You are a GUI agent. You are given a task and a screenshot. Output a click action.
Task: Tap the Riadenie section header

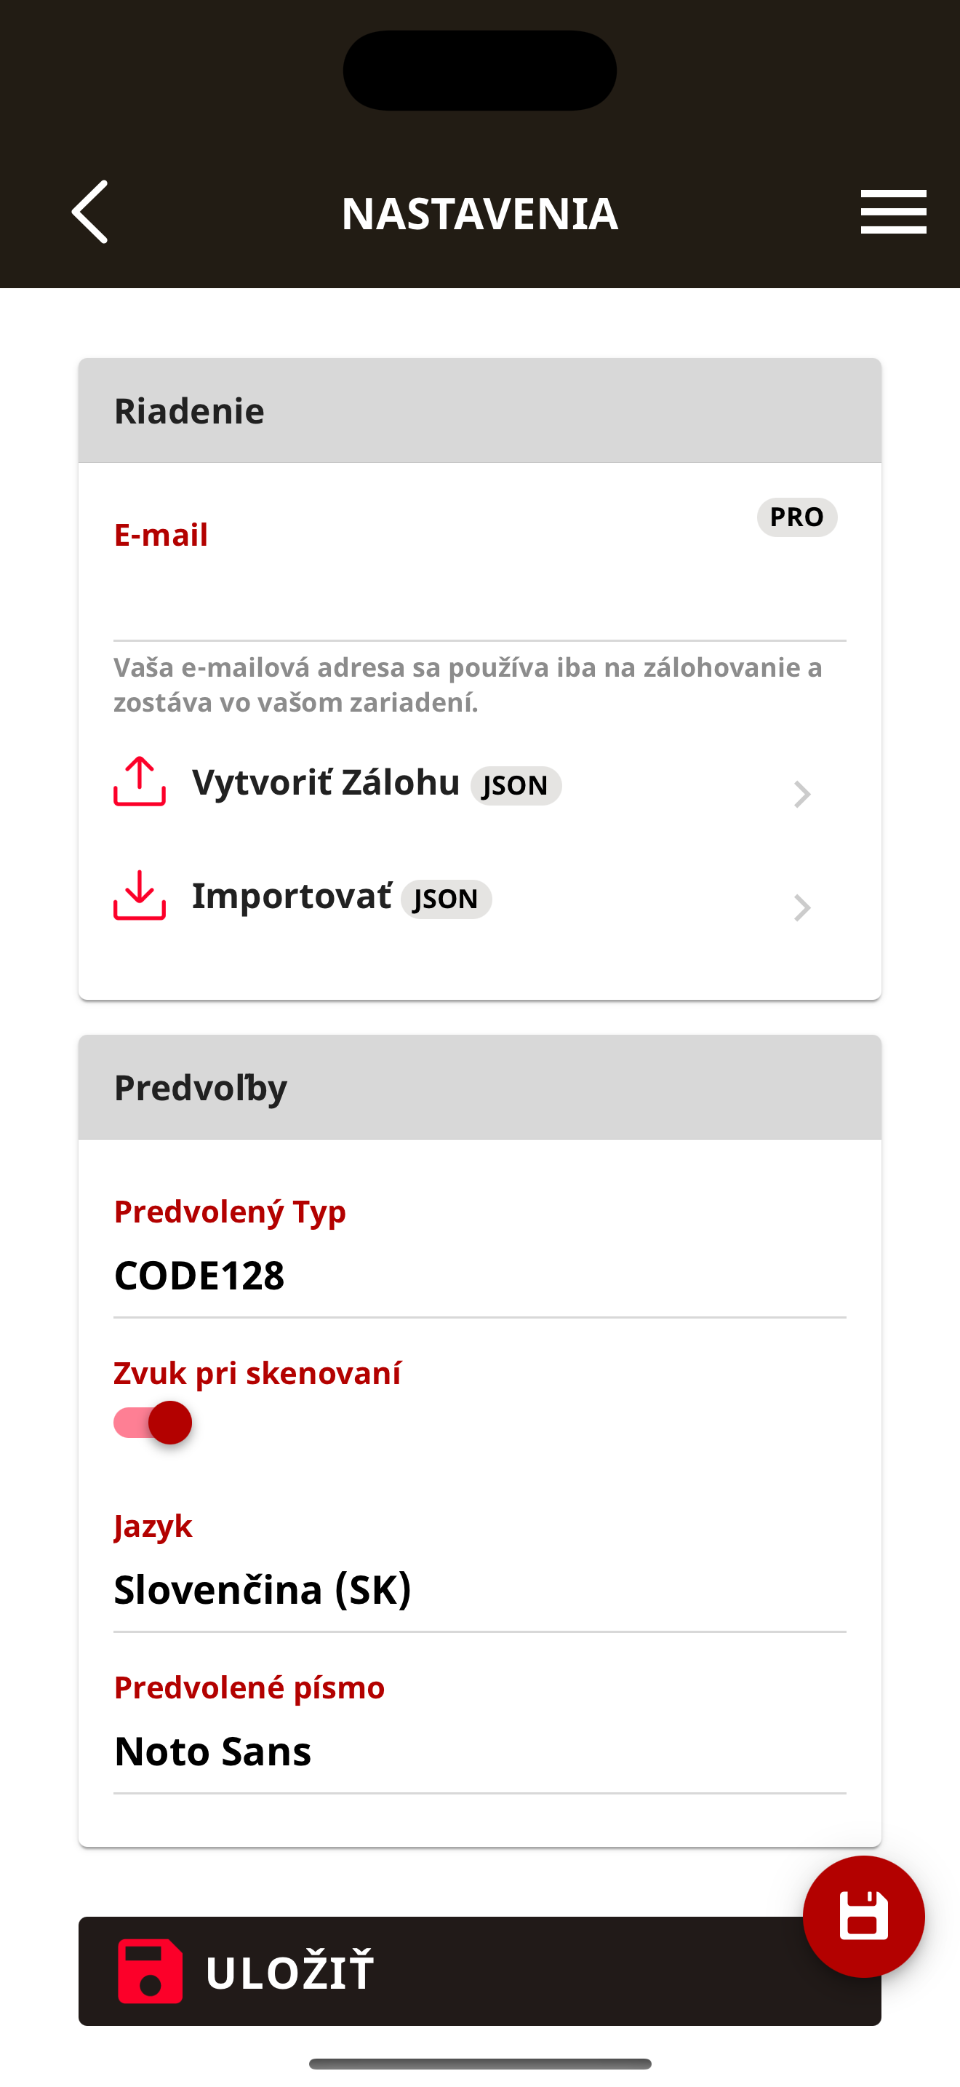click(479, 410)
